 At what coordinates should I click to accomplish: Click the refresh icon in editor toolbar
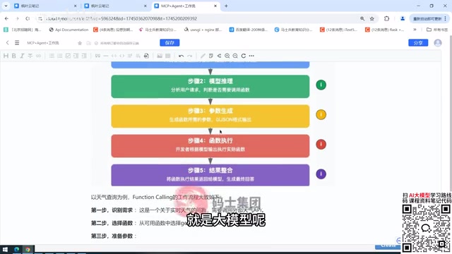point(244,56)
